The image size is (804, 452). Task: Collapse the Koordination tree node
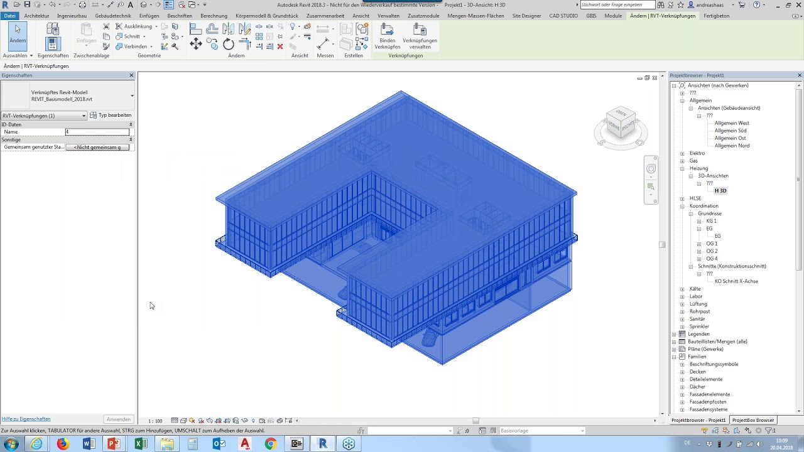point(683,206)
